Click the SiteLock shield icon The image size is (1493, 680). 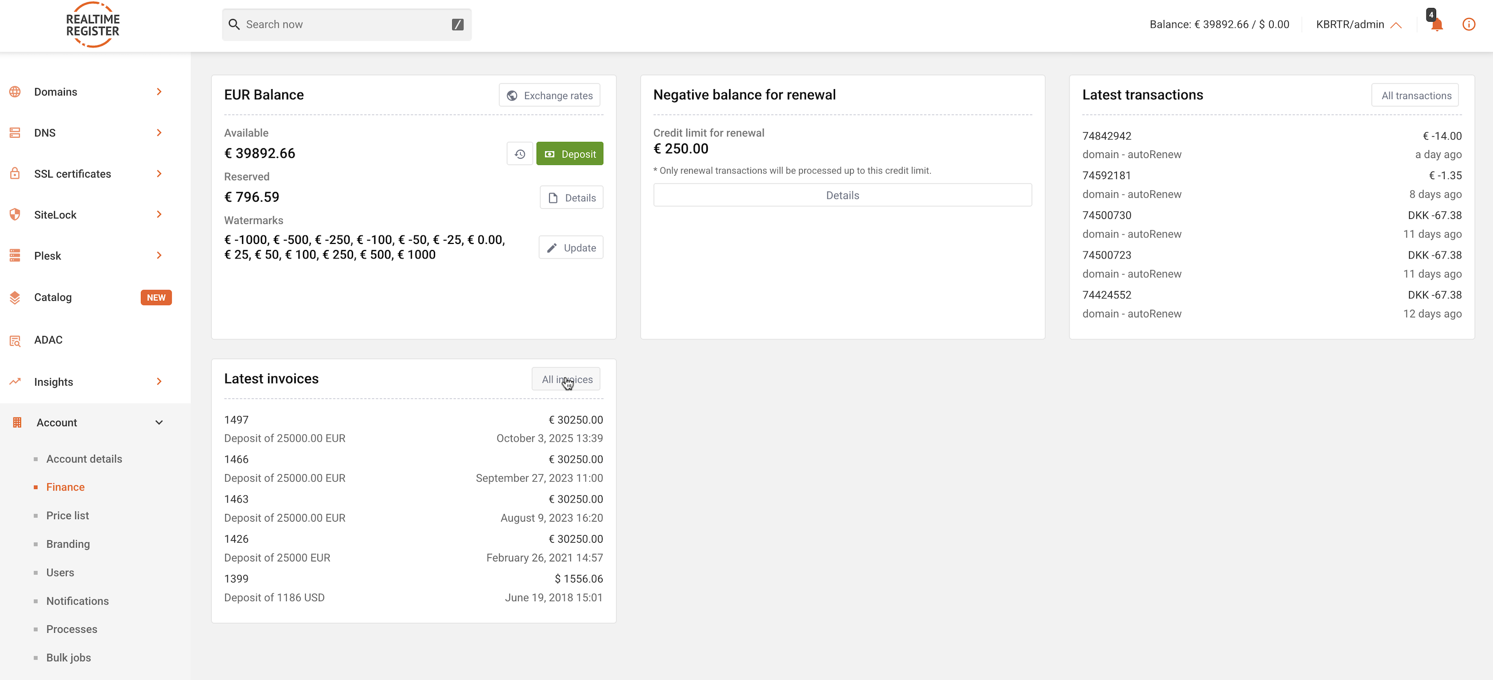tap(15, 214)
